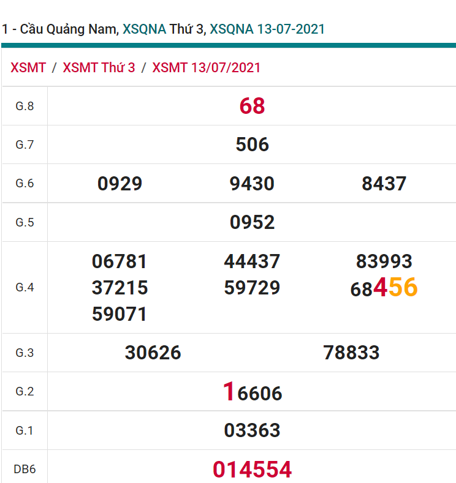Click the G.8 row label
Viewport: 456px width, 483px height.
tap(25, 107)
